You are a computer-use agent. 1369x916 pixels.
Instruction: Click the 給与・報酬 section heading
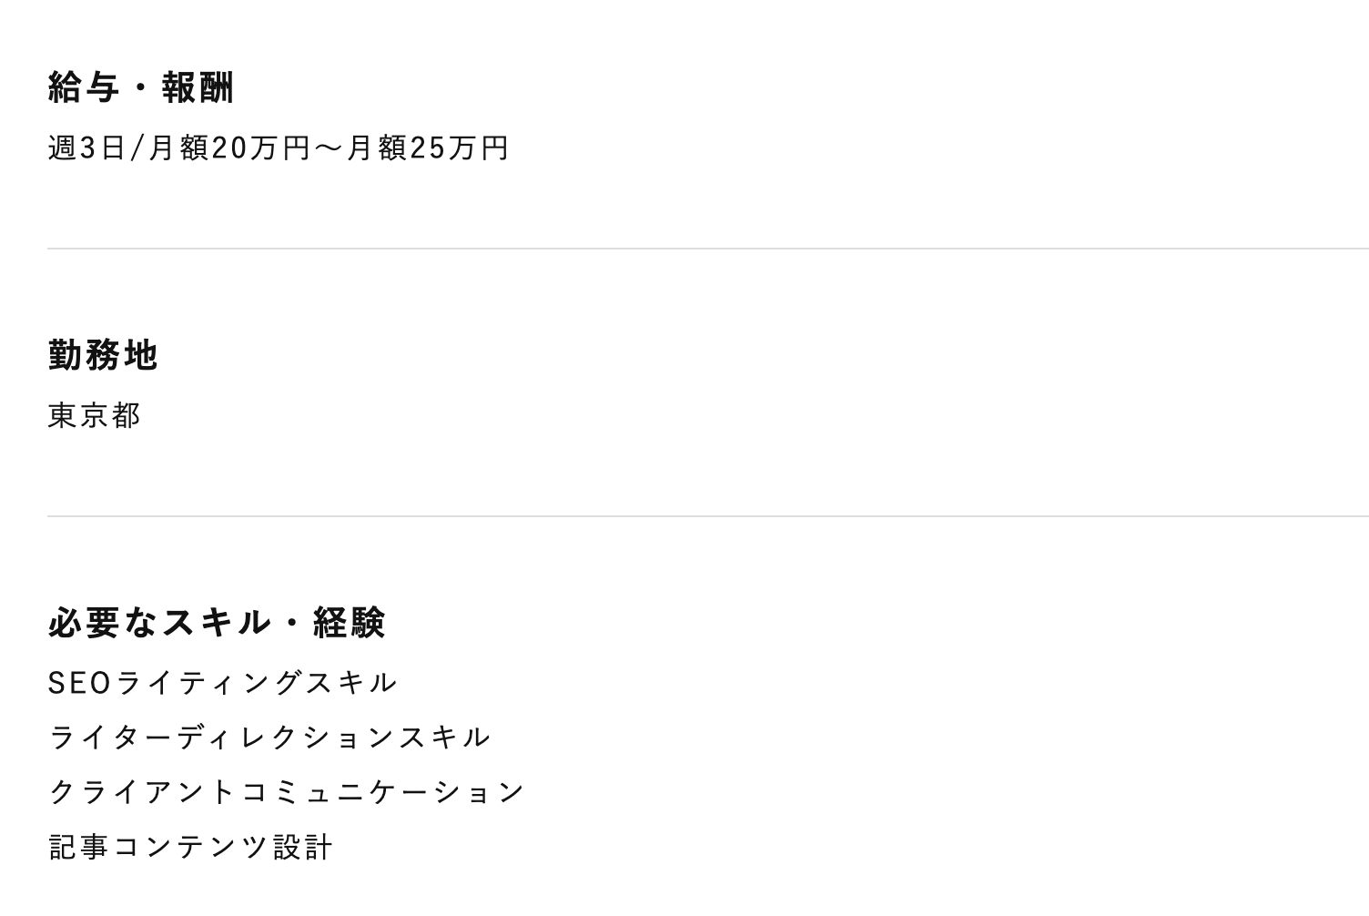(x=141, y=88)
